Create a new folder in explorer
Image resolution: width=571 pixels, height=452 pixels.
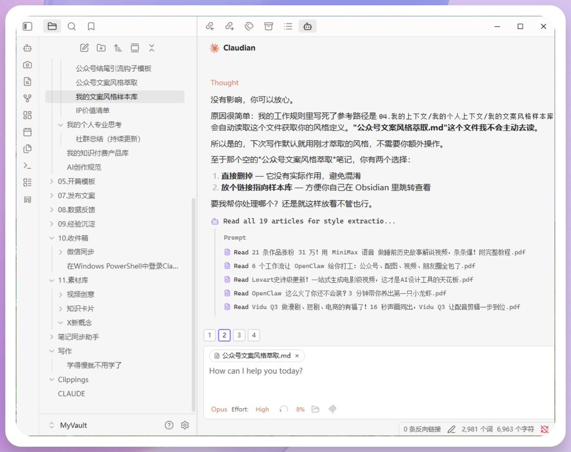[x=101, y=48]
